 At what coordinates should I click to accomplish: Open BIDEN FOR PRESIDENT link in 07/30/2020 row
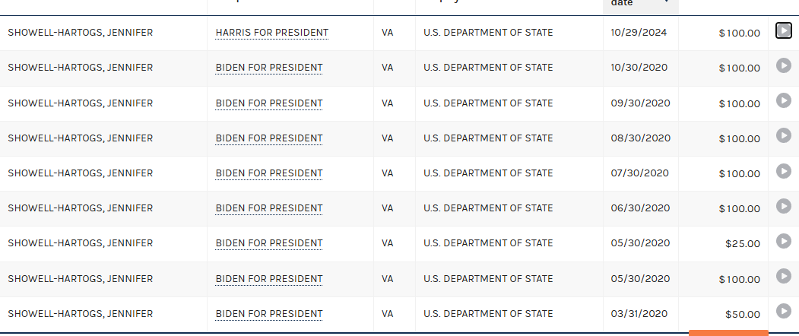tap(269, 173)
